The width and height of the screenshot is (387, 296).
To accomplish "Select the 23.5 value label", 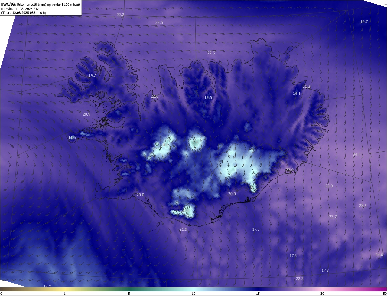I will pos(363,206).
